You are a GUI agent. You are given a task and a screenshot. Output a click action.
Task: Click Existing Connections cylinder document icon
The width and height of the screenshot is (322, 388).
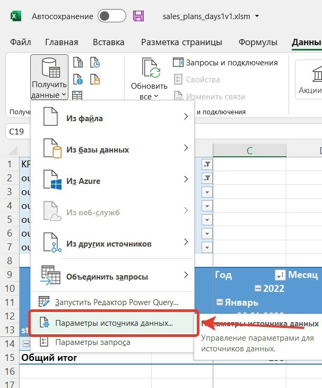(x=95, y=79)
